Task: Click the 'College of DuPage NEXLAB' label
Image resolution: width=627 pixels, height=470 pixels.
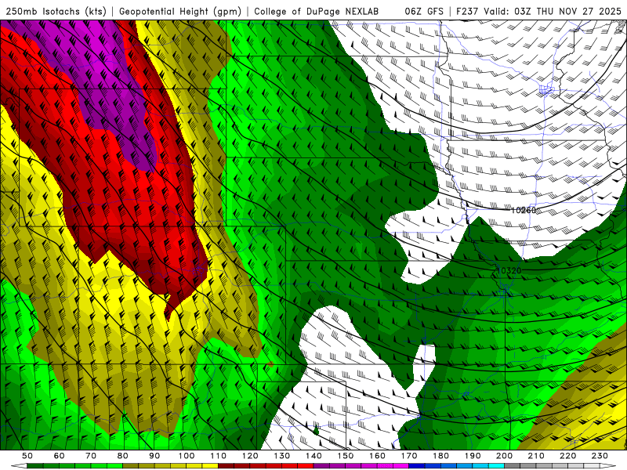Action: tap(316, 11)
